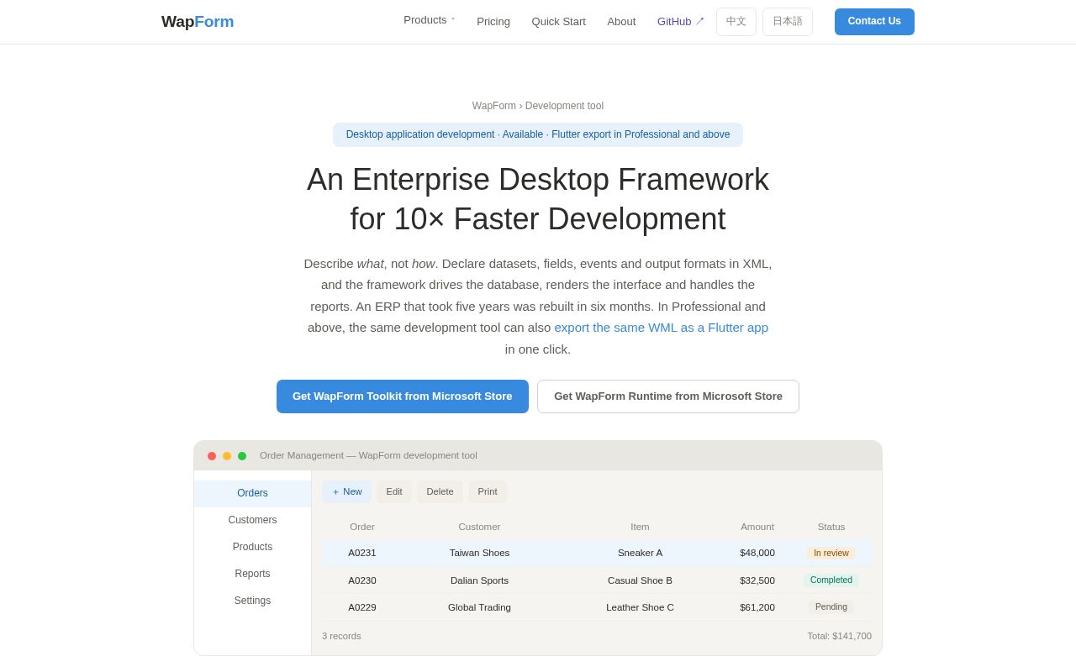1076x672 pixels.
Task: Click the Edit toolbar button
Action: pos(394,492)
